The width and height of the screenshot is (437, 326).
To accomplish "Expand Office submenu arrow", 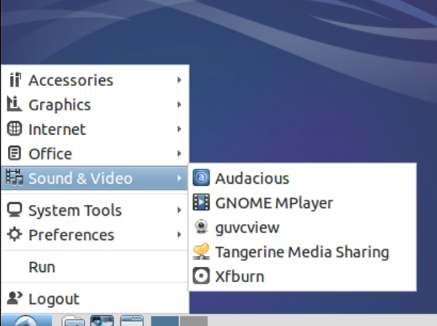I will coord(179,153).
